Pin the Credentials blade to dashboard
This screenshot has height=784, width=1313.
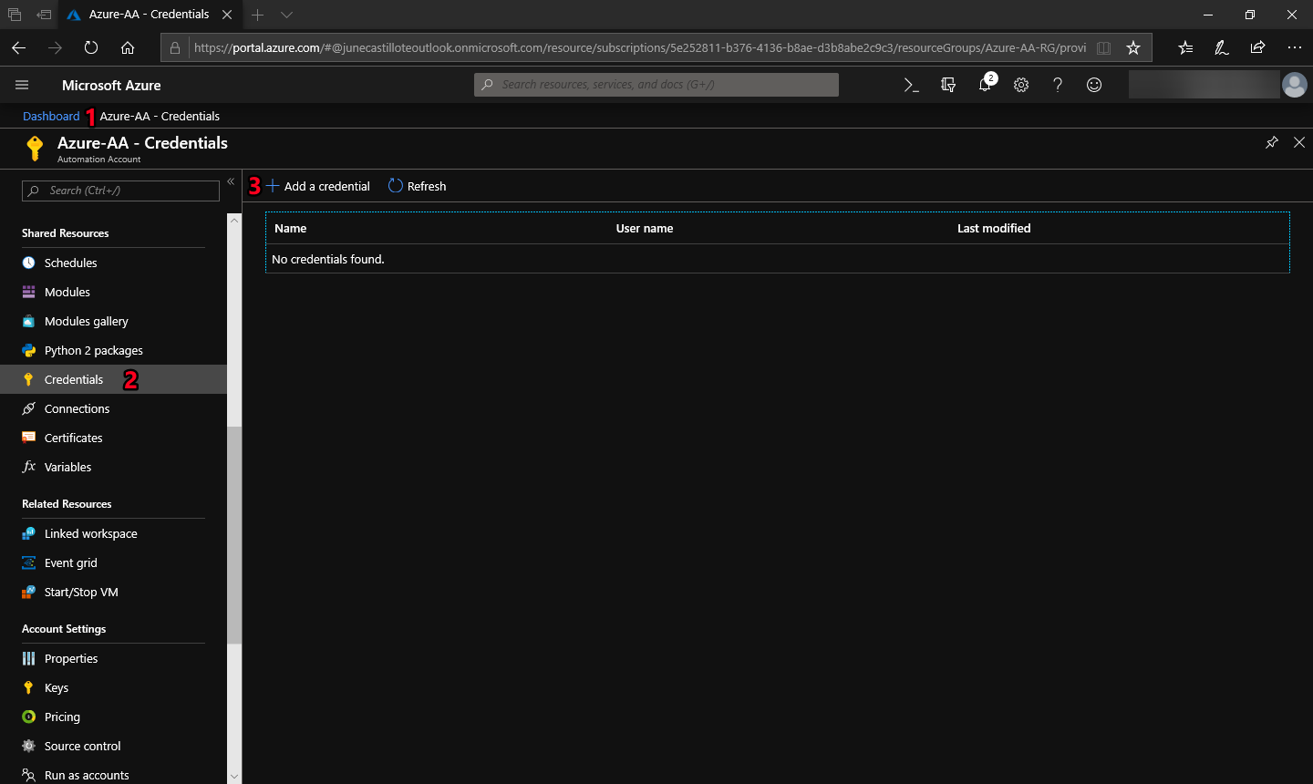click(x=1272, y=142)
